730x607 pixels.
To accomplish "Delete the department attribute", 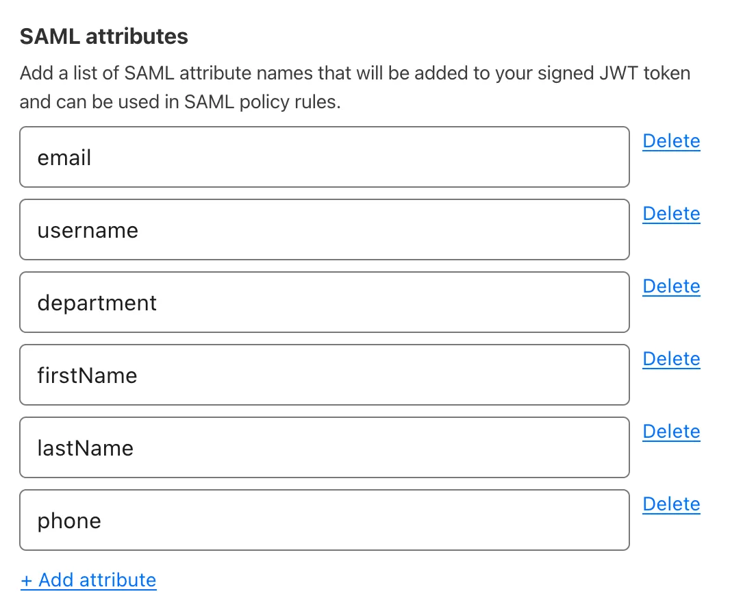I will pyautogui.click(x=670, y=286).
